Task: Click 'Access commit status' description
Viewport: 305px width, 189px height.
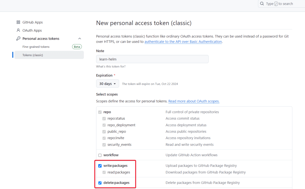Action: [x=183, y=118]
